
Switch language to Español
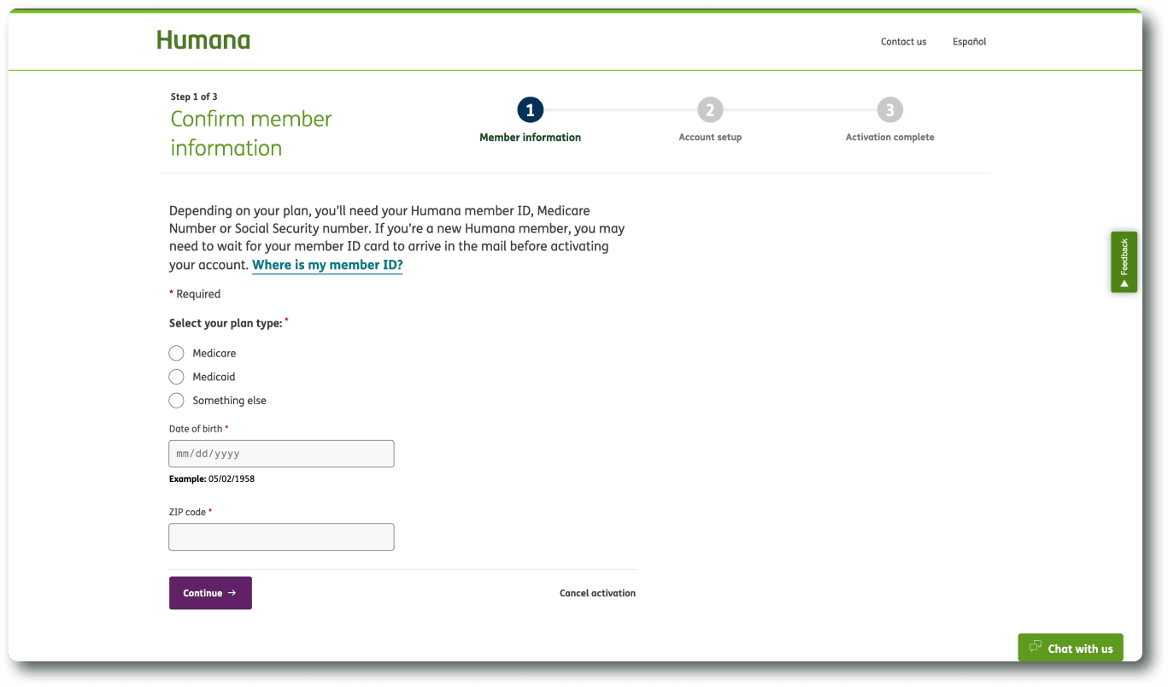click(969, 42)
